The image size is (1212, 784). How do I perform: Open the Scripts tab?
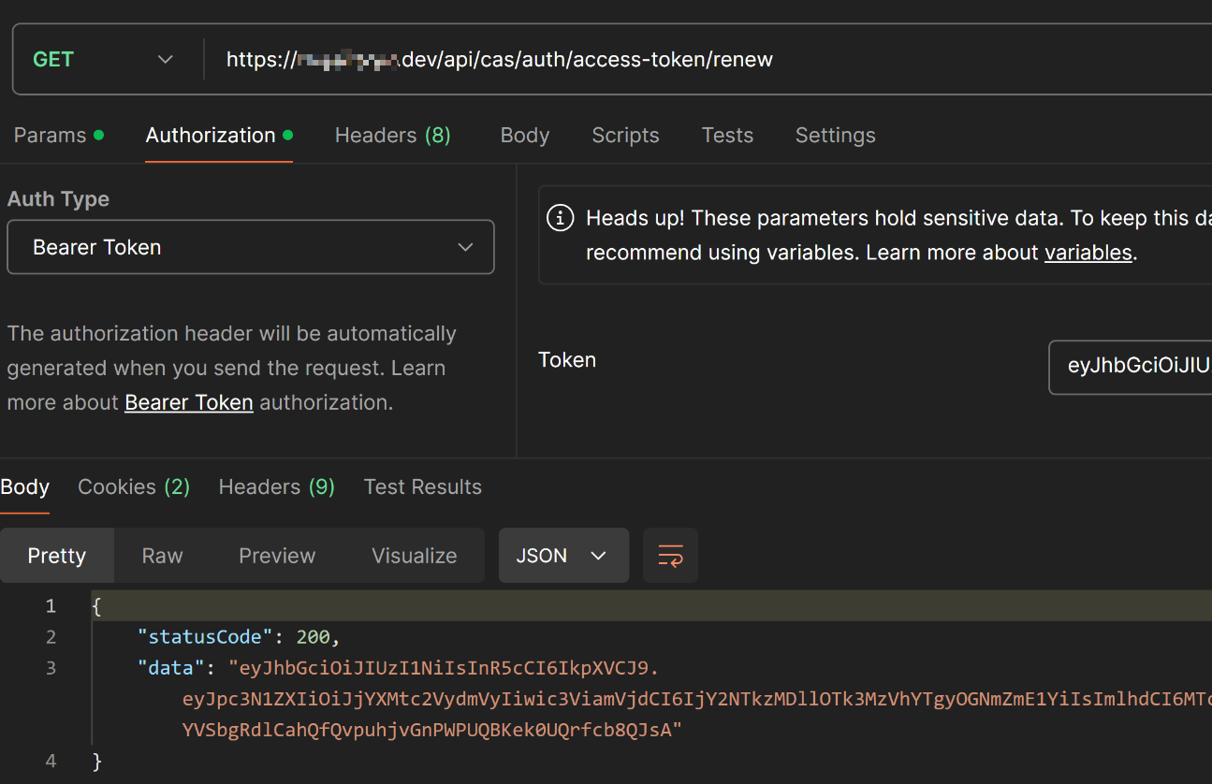[x=625, y=135]
